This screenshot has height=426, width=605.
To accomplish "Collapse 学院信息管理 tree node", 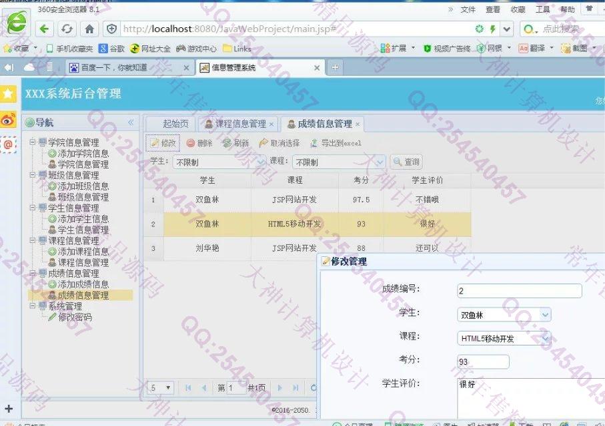I will 33,142.
